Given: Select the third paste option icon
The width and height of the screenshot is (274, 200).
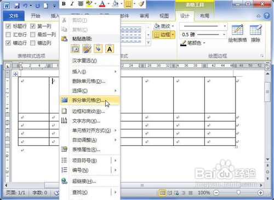Looking at the screenshot, I should click(98, 49).
